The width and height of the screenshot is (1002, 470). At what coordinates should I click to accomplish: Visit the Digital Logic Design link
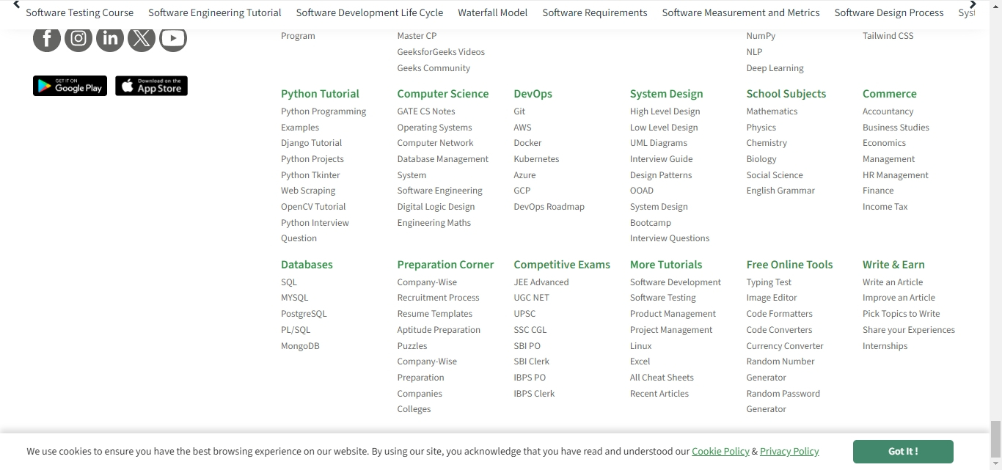coord(436,207)
